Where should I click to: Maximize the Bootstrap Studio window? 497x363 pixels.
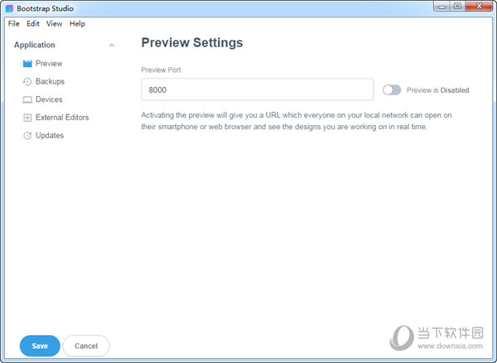pyautogui.click(x=457, y=7)
